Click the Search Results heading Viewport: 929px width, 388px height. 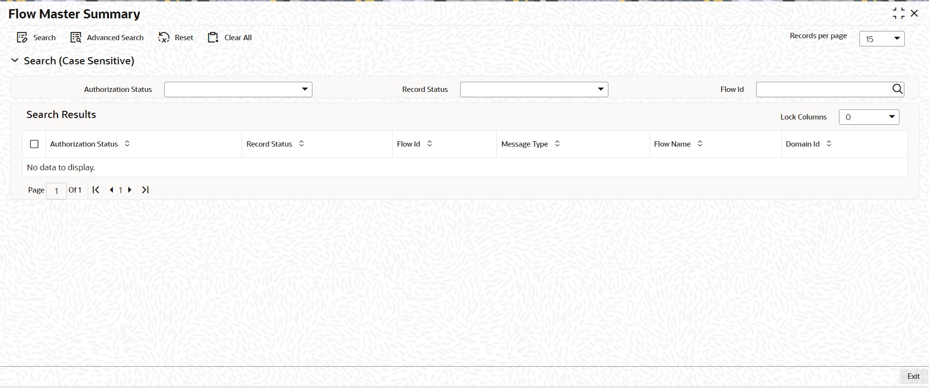point(61,115)
